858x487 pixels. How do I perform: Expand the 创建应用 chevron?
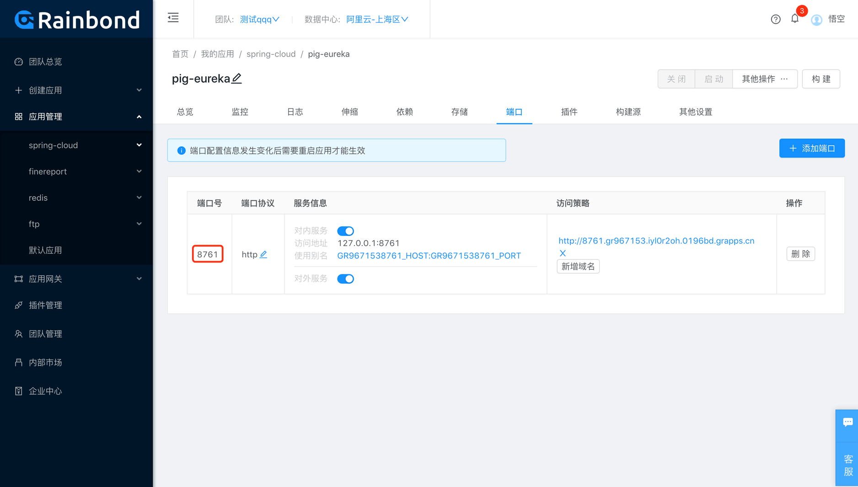coord(139,90)
